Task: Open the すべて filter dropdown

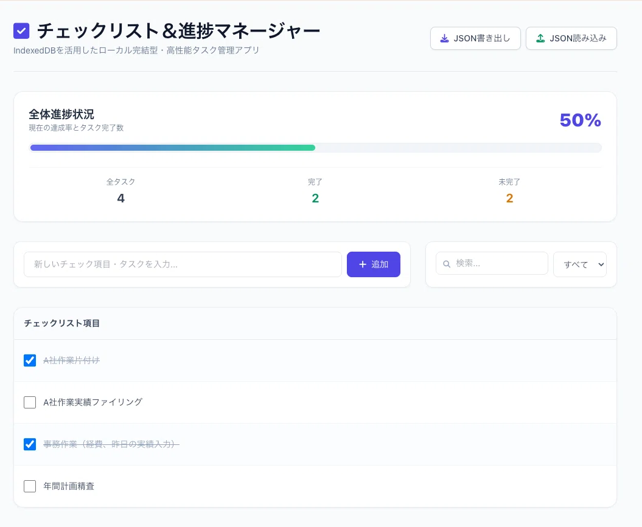Action: coord(580,264)
